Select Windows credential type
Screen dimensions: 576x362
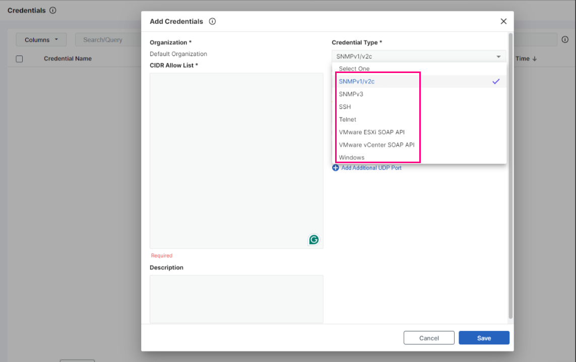click(352, 158)
